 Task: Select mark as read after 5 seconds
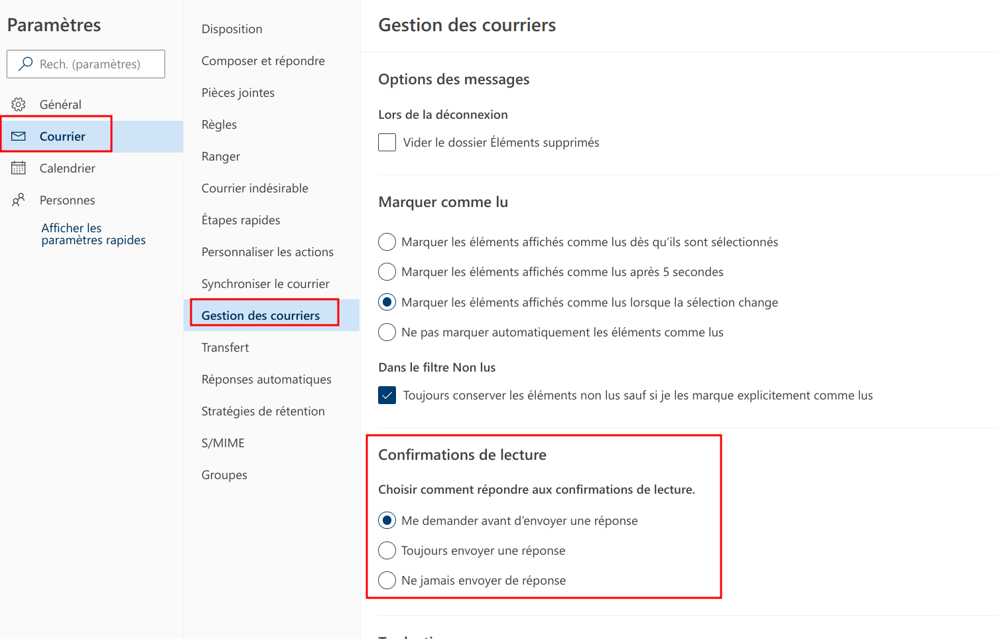(387, 272)
